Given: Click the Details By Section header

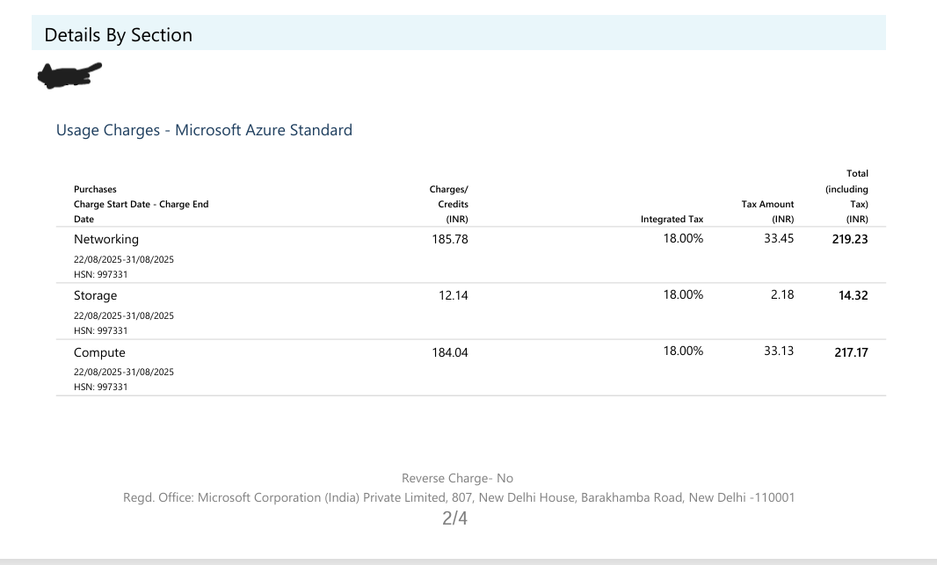Looking at the screenshot, I should (x=115, y=34).
